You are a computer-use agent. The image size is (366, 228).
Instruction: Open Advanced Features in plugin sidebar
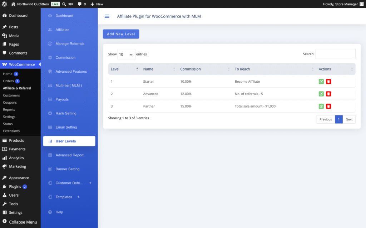click(69, 71)
